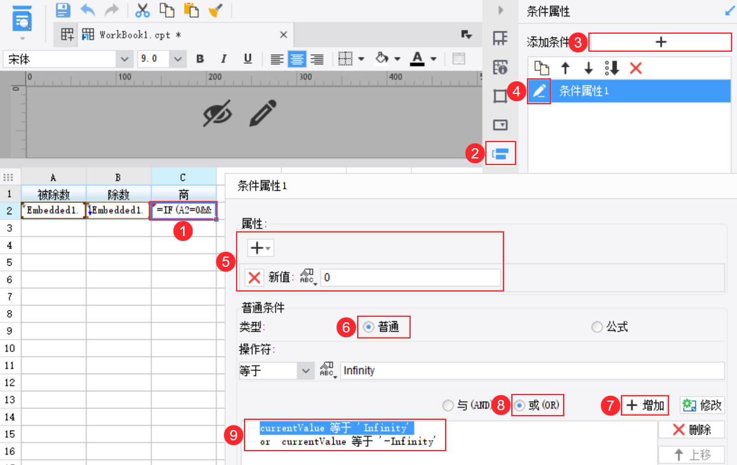Viewport: 737px width, 465px height.
Task: Align cell text to the right
Action: pos(317,58)
